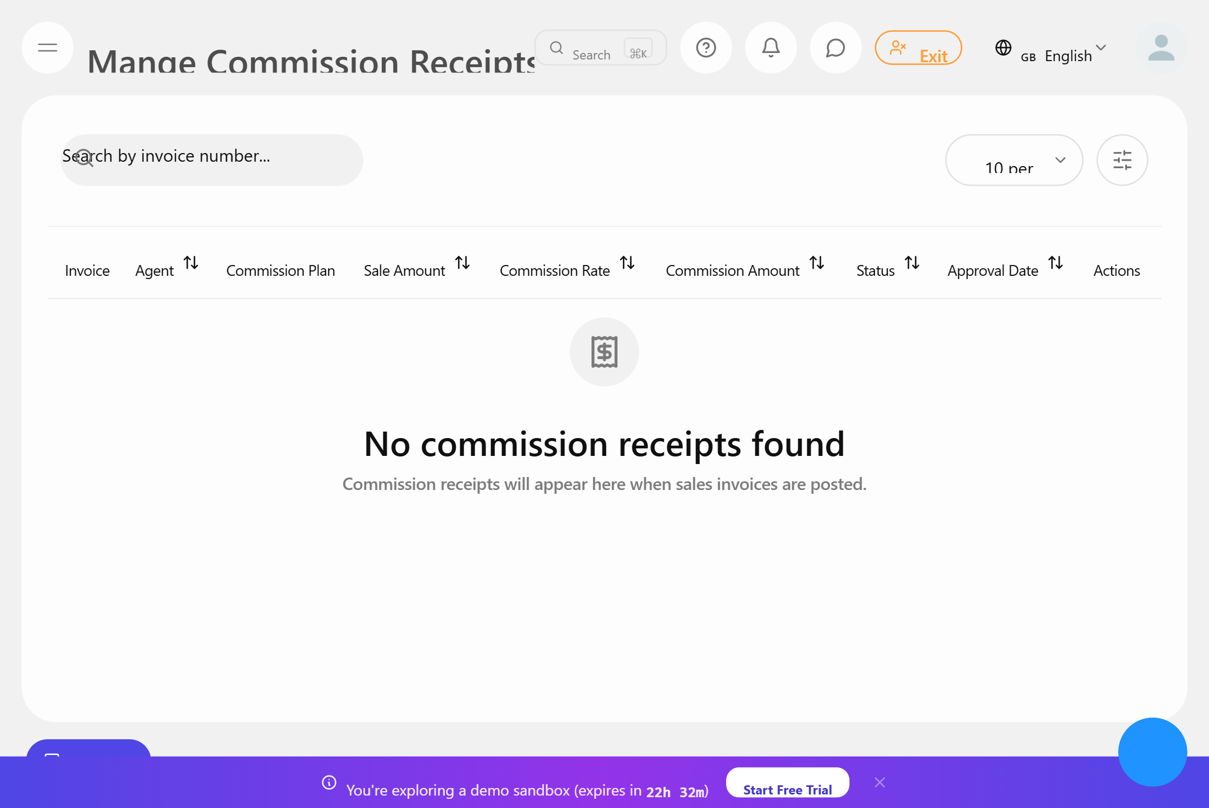The image size is (1209, 808).
Task: Open the chat support bubble at bottom right
Action: point(1152,752)
